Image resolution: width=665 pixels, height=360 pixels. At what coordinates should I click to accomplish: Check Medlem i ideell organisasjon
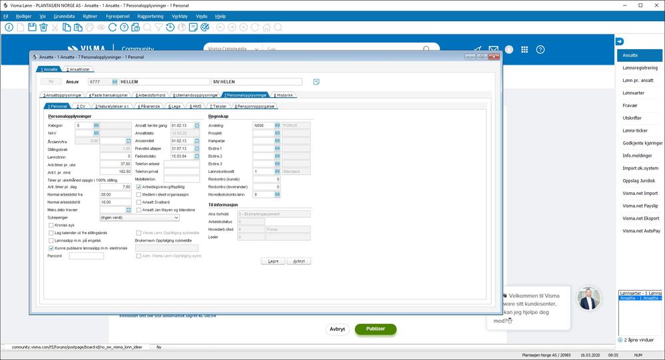pyautogui.click(x=139, y=194)
